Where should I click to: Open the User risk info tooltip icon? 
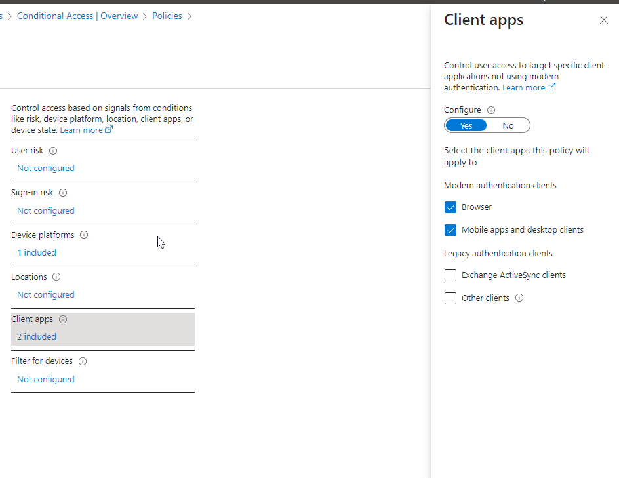(x=53, y=151)
